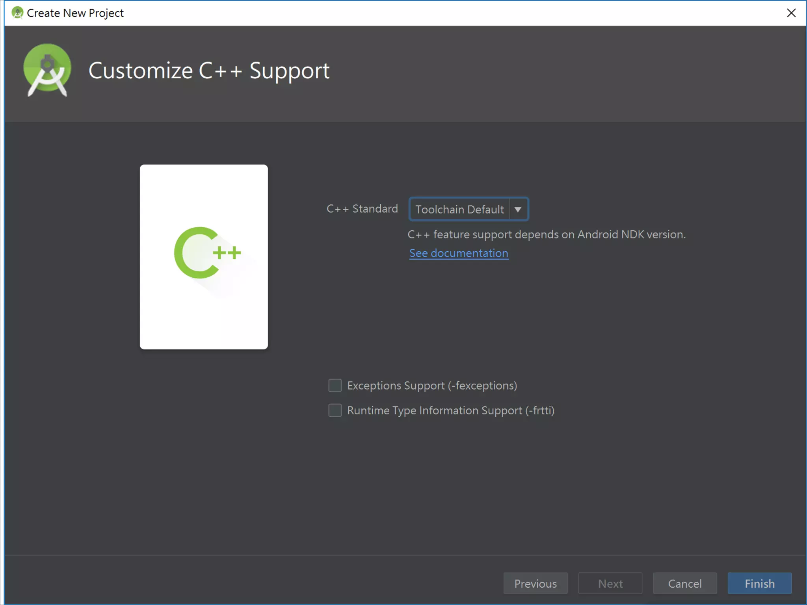This screenshot has width=807, height=605.
Task: Enable Exceptions Support (-fexceptions) checkbox
Action: click(x=335, y=385)
